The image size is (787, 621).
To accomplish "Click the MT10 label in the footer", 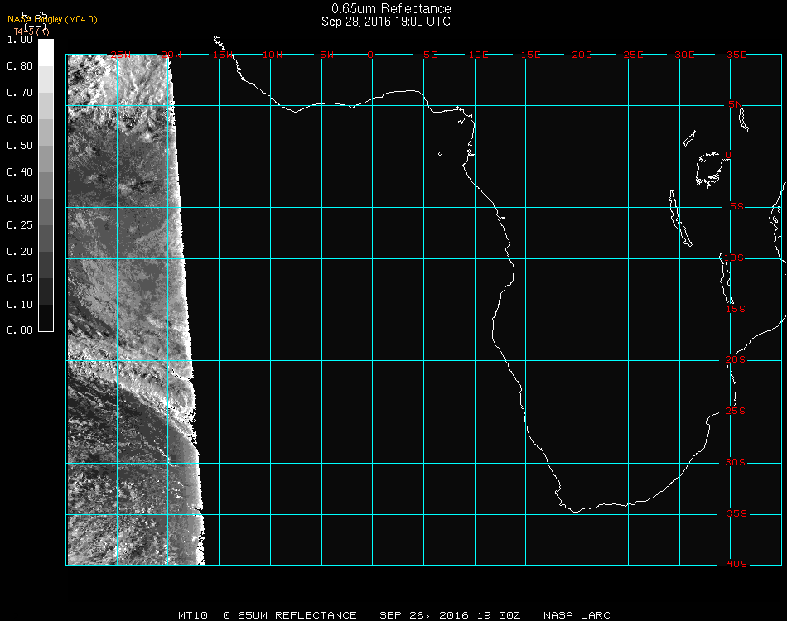I will pos(193,615).
